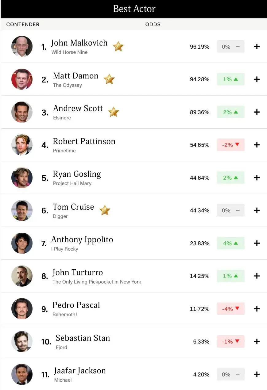Click Robert Pattinson's -2% down change badge
This screenshot has height=390, width=267.
(x=230, y=145)
